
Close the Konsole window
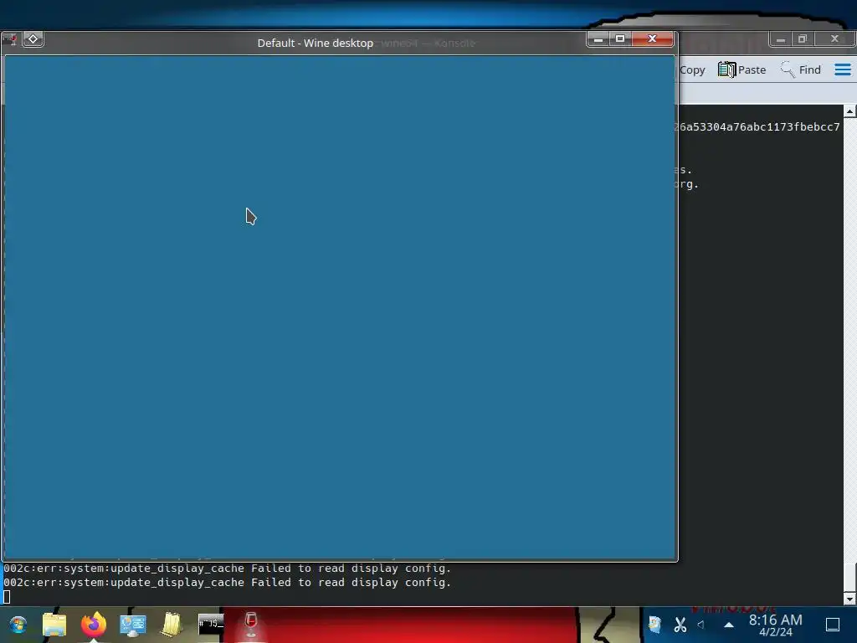[x=834, y=39]
